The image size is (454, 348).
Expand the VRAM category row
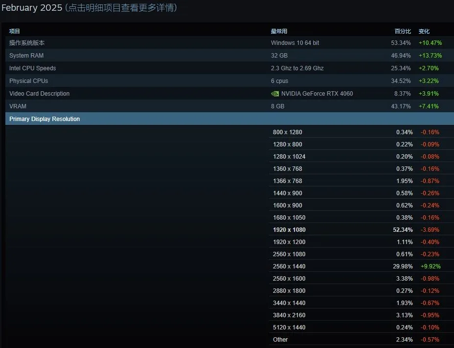point(18,106)
